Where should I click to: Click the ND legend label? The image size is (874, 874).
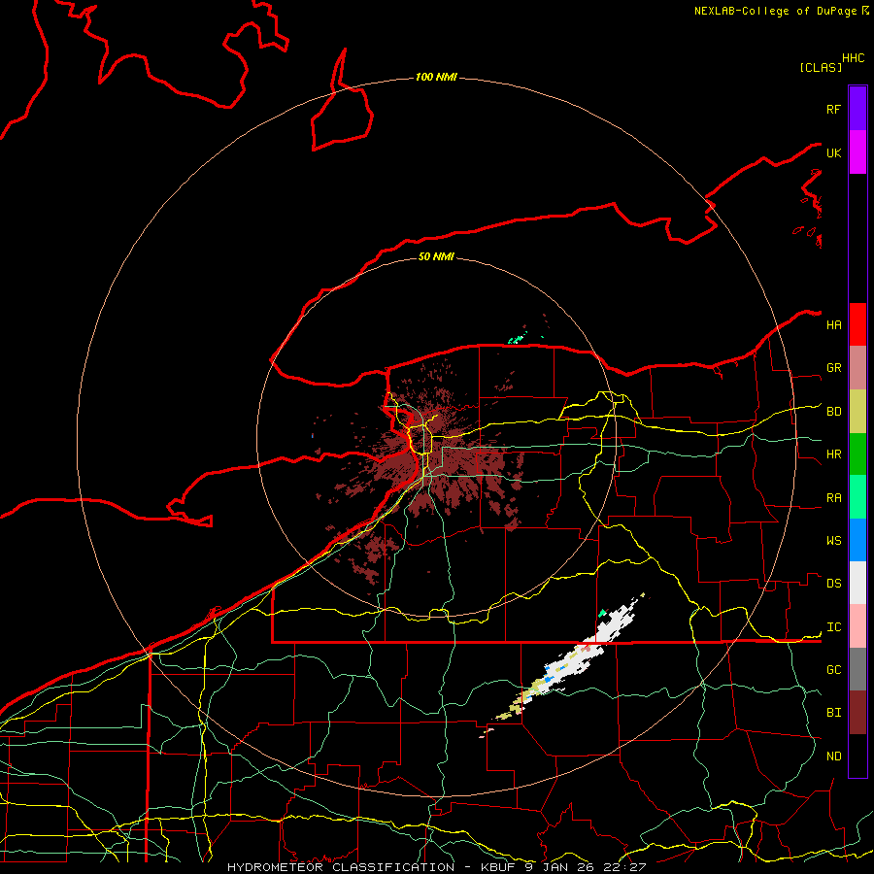point(833,756)
